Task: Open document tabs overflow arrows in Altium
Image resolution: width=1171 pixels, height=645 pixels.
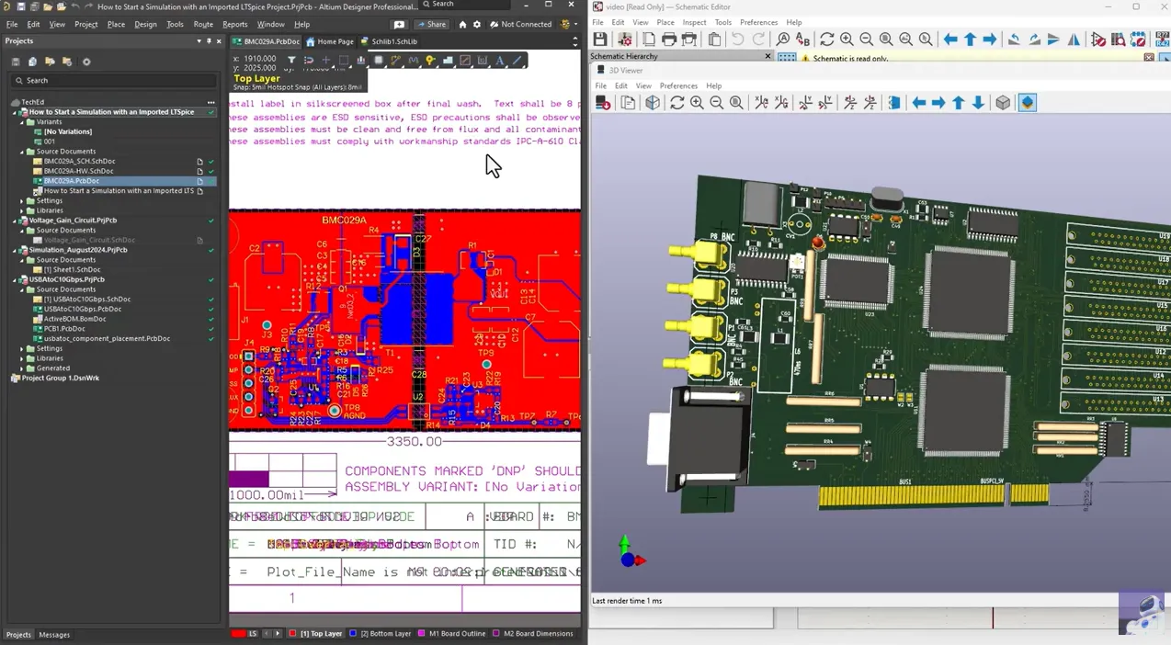Action: pos(575,41)
